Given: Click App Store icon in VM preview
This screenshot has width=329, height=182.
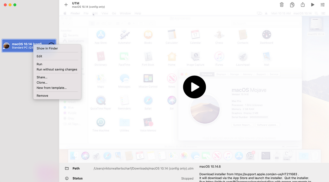Looking at the screenshot, I should [101, 35].
